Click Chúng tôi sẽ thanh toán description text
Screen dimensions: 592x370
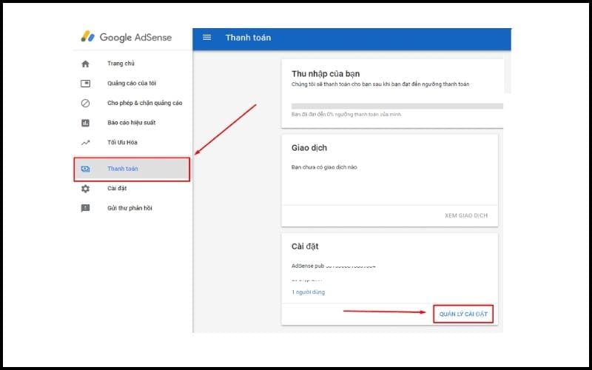click(x=380, y=84)
